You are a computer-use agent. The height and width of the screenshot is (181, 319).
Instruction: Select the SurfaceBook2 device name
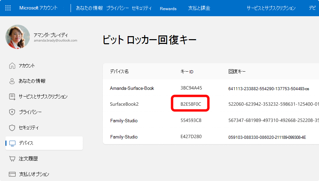tap(124, 104)
